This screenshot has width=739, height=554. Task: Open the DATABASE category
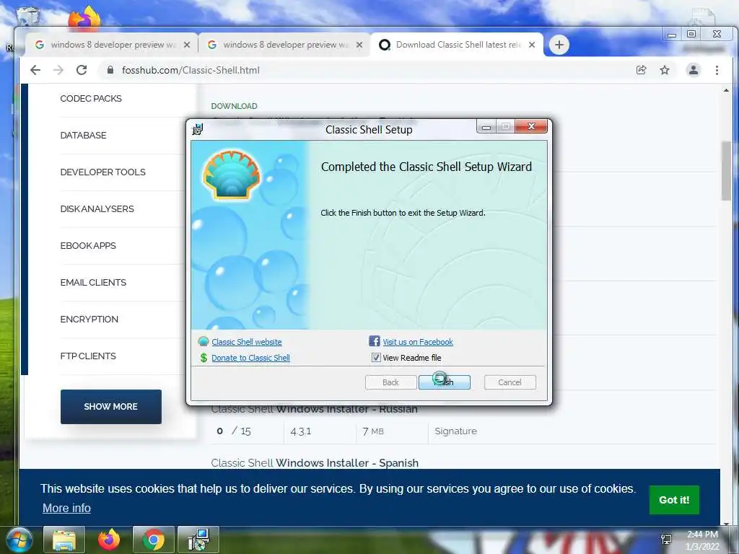pos(84,135)
